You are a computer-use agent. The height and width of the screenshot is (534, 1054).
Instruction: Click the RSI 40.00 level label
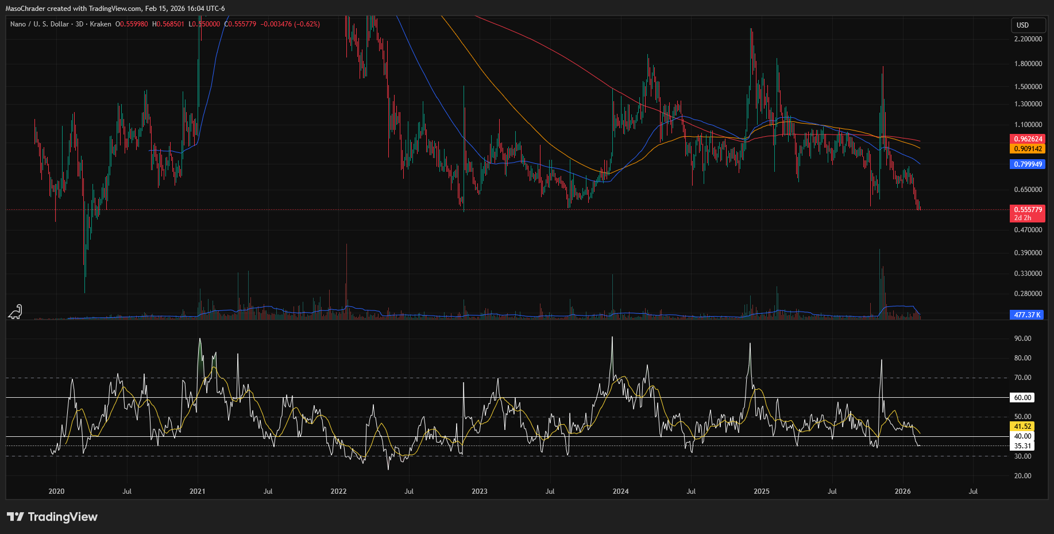pos(1022,436)
